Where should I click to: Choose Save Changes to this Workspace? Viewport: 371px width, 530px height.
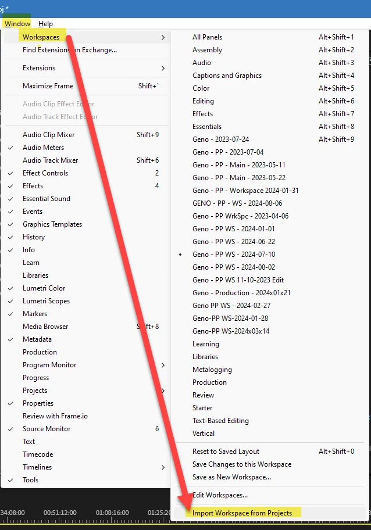click(x=270, y=464)
